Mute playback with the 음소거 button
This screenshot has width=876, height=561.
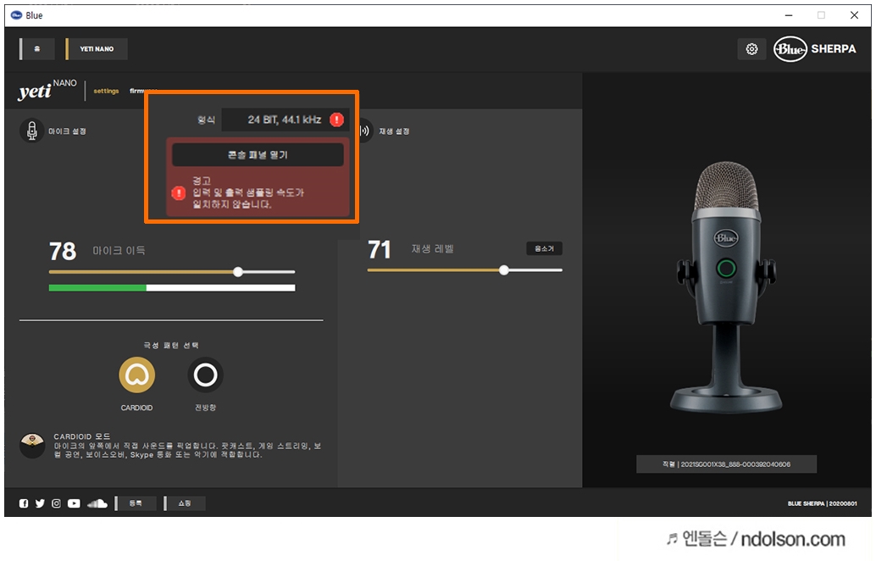(544, 248)
